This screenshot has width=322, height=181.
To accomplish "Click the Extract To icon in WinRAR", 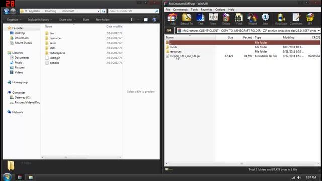I will pyautogui.click(x=187, y=19).
